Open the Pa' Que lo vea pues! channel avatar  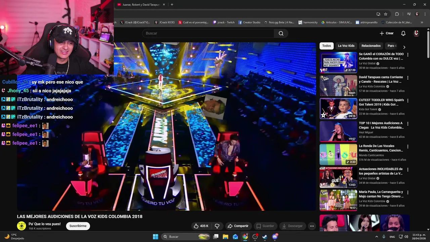click(x=21, y=226)
